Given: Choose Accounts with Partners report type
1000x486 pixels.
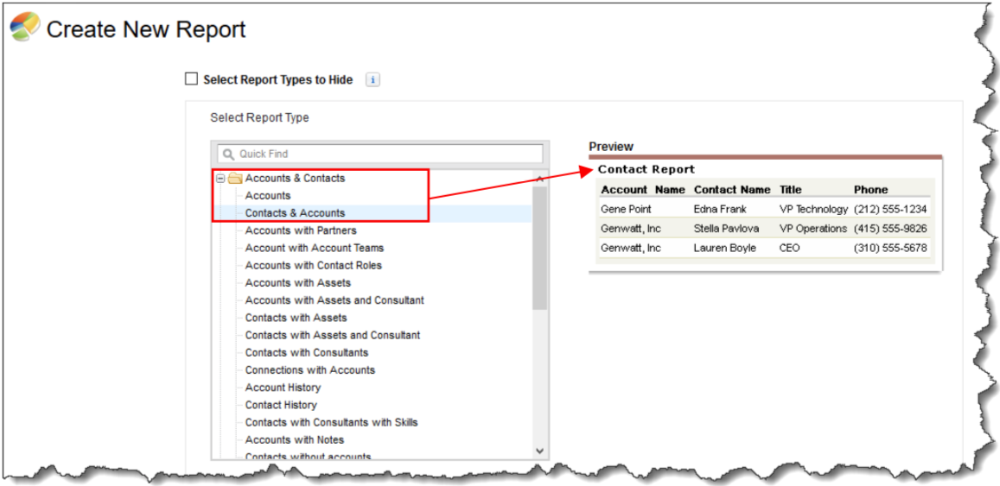Looking at the screenshot, I should click(x=300, y=230).
